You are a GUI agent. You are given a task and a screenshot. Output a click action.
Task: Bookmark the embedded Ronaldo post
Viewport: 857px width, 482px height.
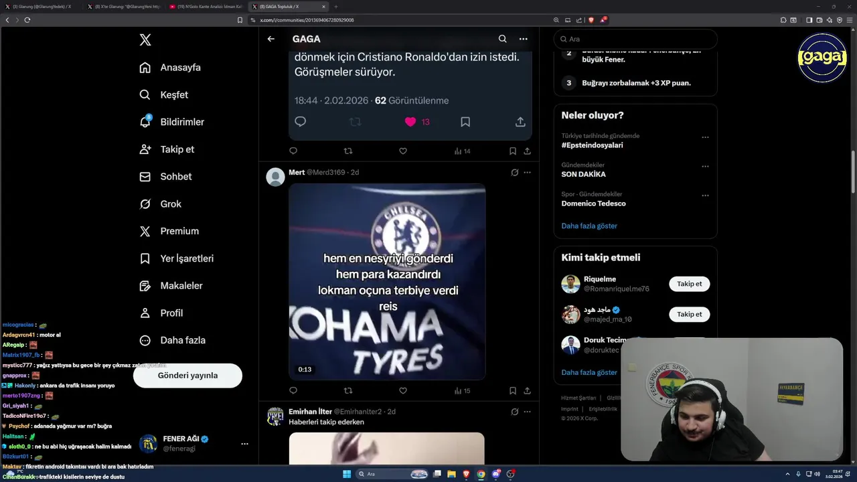coord(465,122)
